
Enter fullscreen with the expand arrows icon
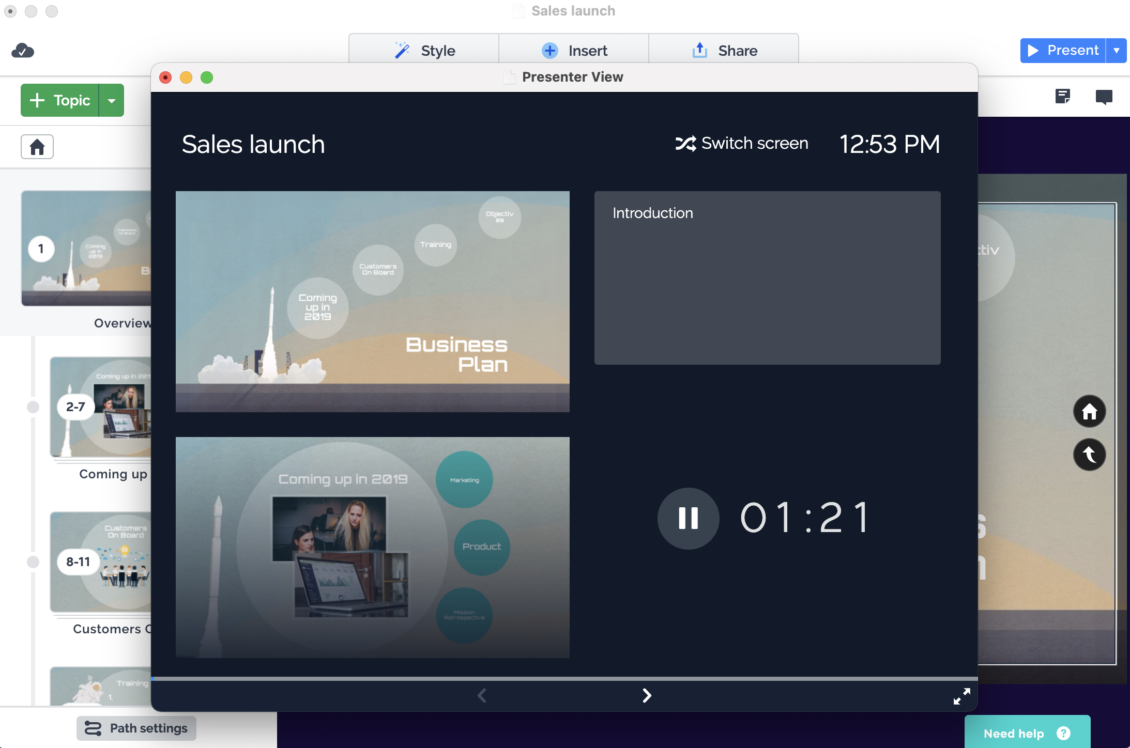(x=961, y=696)
